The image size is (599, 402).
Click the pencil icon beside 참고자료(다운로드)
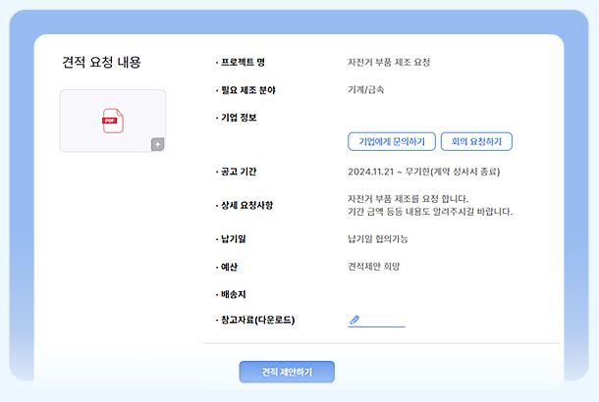click(x=354, y=320)
